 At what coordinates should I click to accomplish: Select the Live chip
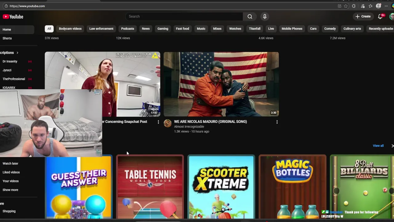[x=271, y=29]
